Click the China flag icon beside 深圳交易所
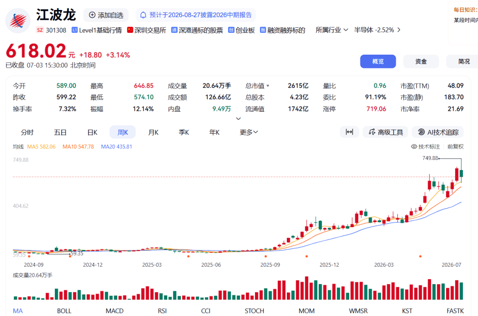Image resolution: width=478 pixels, height=316 pixels. pyautogui.click(x=130, y=30)
